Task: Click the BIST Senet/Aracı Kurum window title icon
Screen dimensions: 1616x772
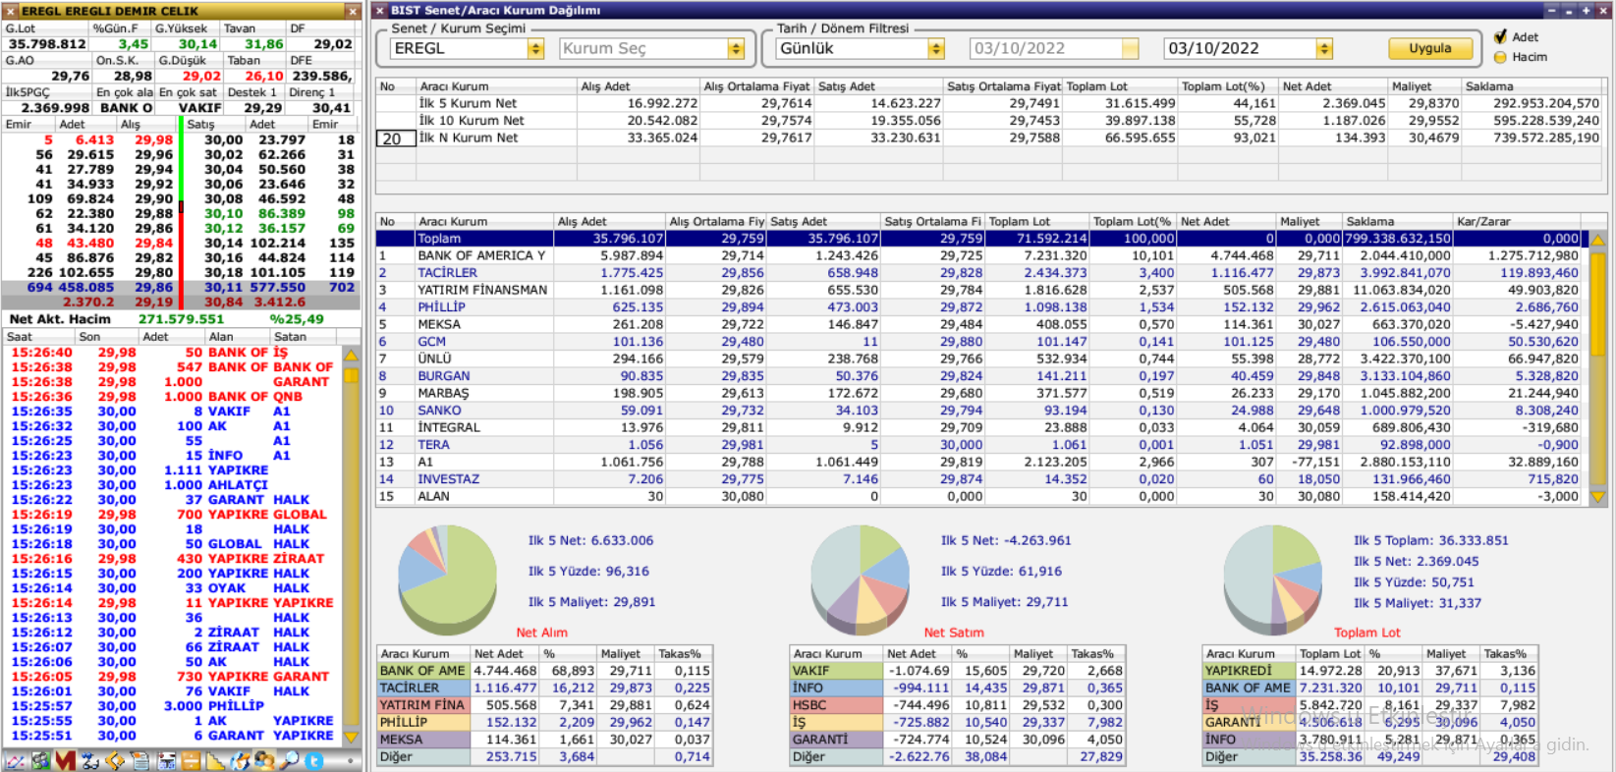Action: click(380, 11)
